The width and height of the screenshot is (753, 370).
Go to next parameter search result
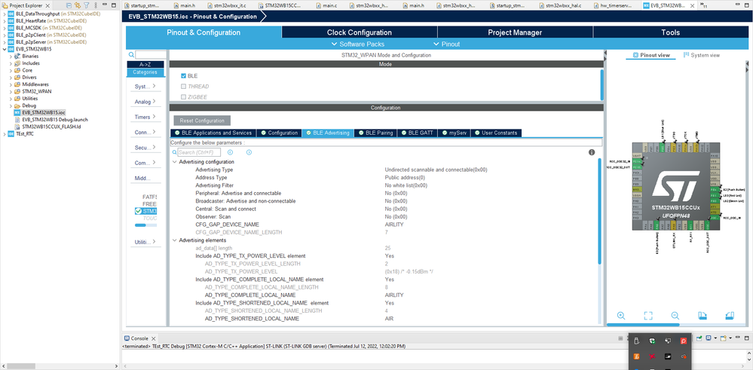249,152
